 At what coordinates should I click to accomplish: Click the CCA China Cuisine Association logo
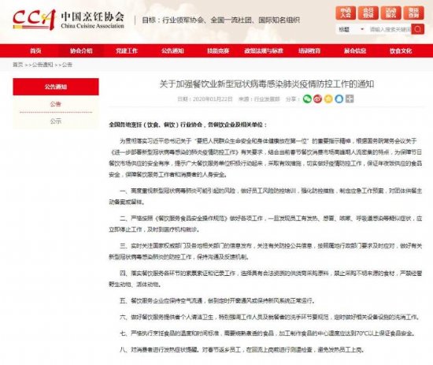pos(68,20)
